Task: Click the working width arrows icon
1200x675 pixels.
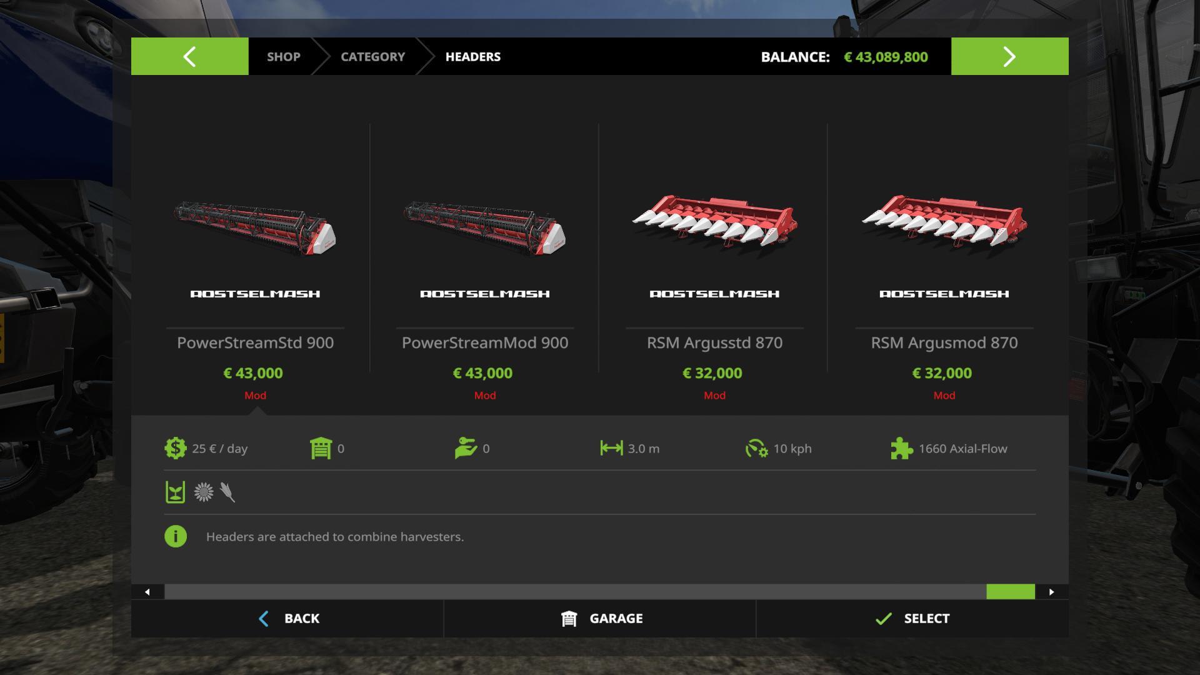Action: pyautogui.click(x=611, y=448)
